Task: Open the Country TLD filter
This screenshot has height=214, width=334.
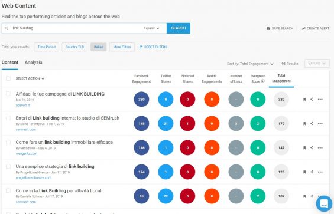Action: pos(74,47)
